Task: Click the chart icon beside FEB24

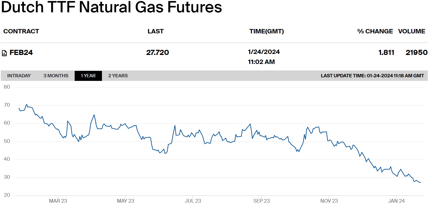Action: (x=4, y=53)
